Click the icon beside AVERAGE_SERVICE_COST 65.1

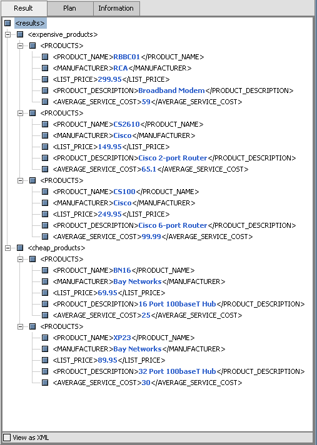pyautogui.click(x=45, y=169)
